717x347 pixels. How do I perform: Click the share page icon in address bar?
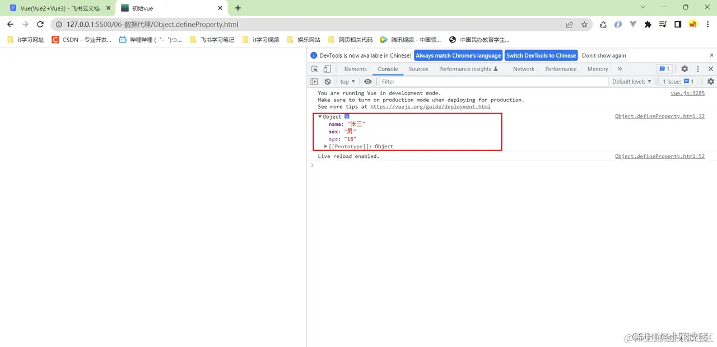click(x=569, y=25)
